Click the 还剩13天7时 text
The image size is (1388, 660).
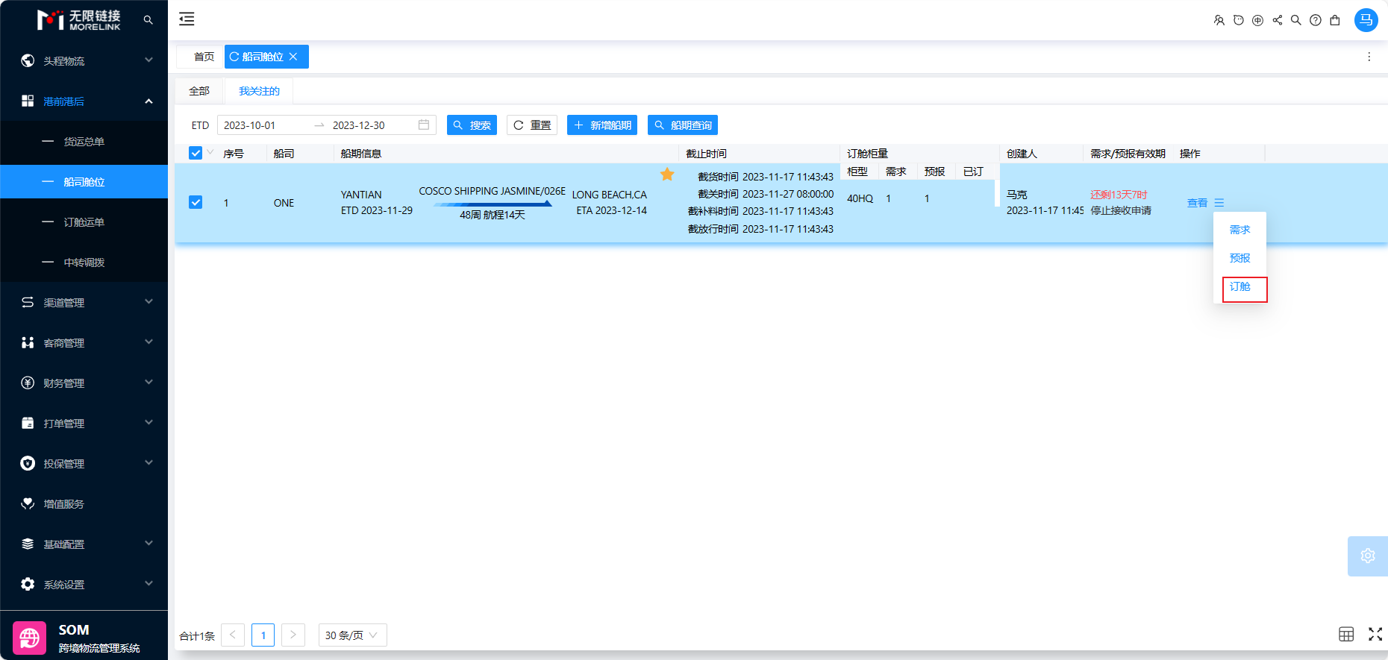tap(1119, 195)
